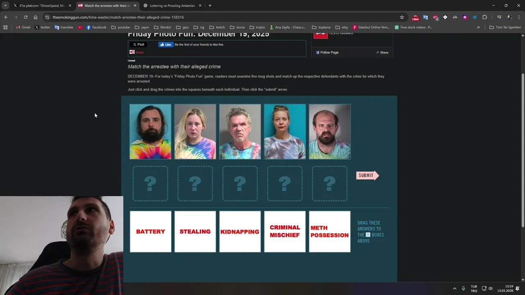525x295 pixels.
Task: Expand the isg bookmarks folder
Action: [x=199, y=27]
